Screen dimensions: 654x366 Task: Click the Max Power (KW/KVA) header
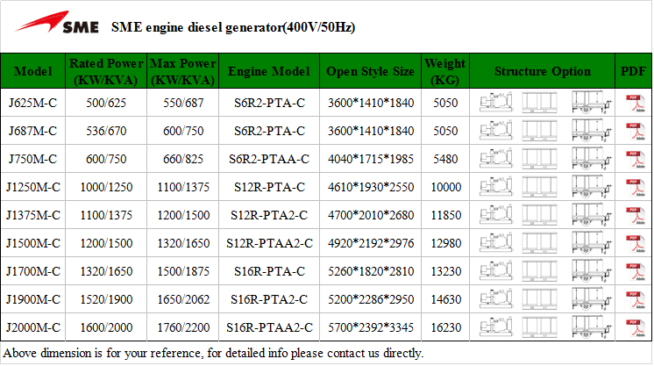tap(183, 71)
